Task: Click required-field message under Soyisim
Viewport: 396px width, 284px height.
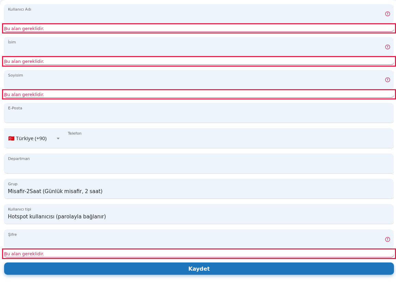Action: point(24,94)
